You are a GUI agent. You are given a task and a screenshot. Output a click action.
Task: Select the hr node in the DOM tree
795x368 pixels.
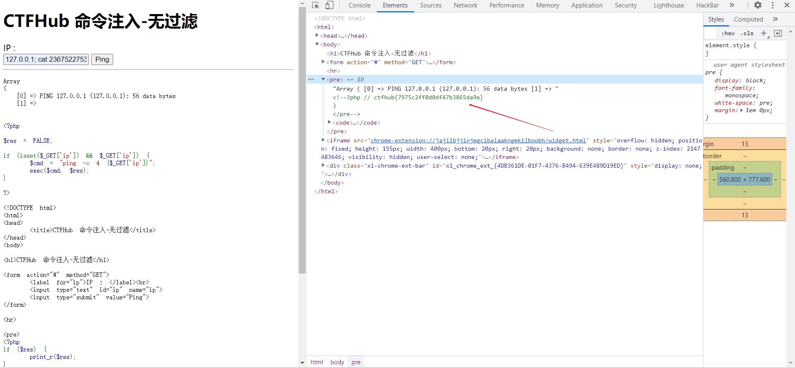click(333, 71)
